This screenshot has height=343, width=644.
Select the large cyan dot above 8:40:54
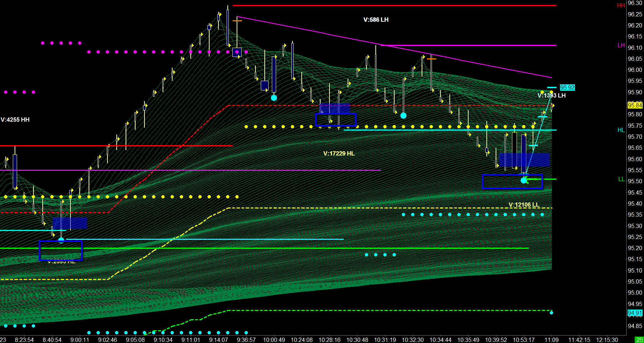[x=61, y=240]
